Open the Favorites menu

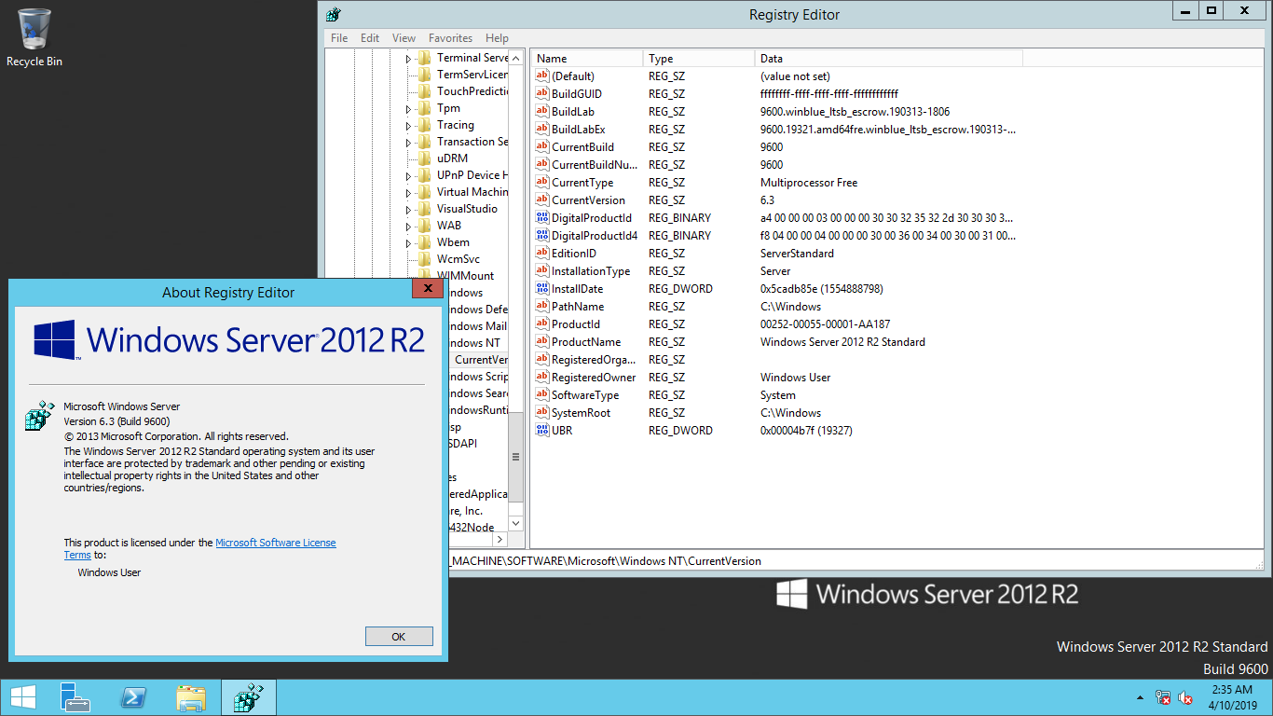click(x=450, y=38)
